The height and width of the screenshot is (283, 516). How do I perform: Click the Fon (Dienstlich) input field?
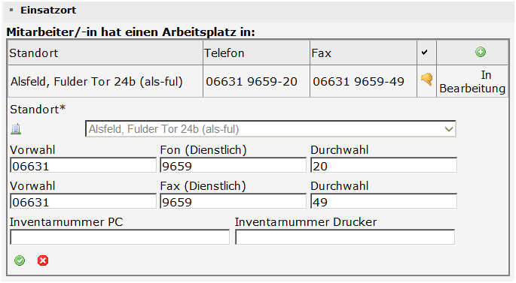click(x=233, y=165)
